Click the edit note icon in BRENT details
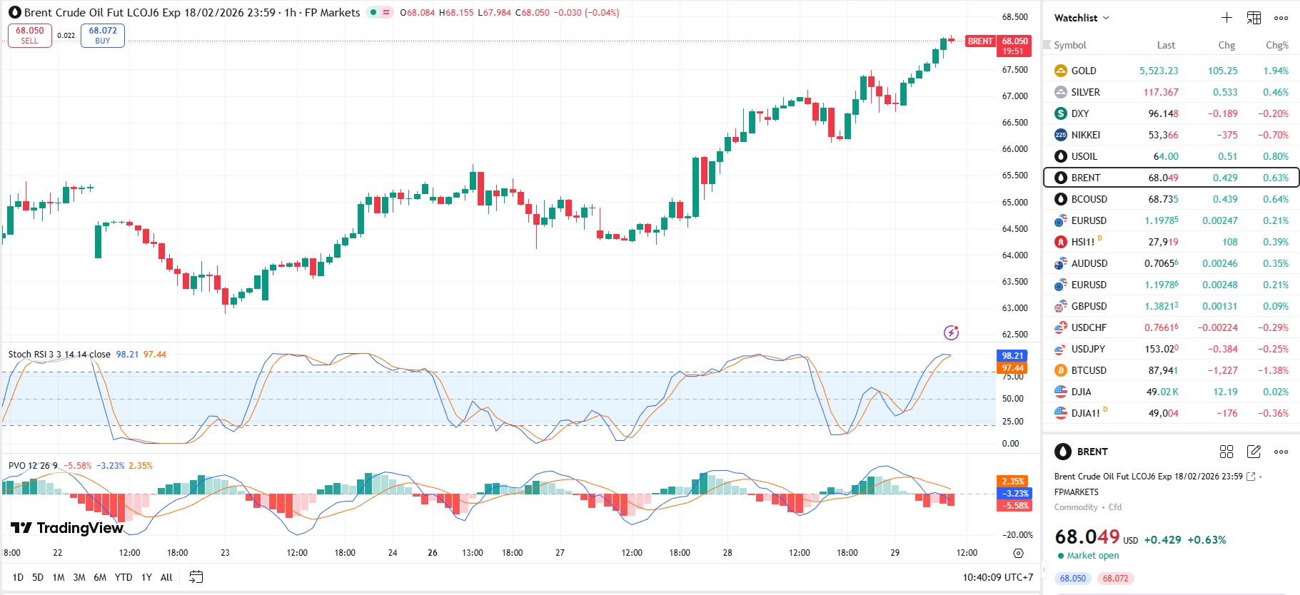 click(1254, 452)
